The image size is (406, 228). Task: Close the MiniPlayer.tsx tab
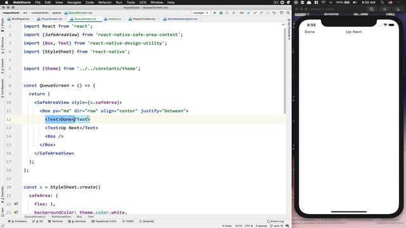point(32,19)
